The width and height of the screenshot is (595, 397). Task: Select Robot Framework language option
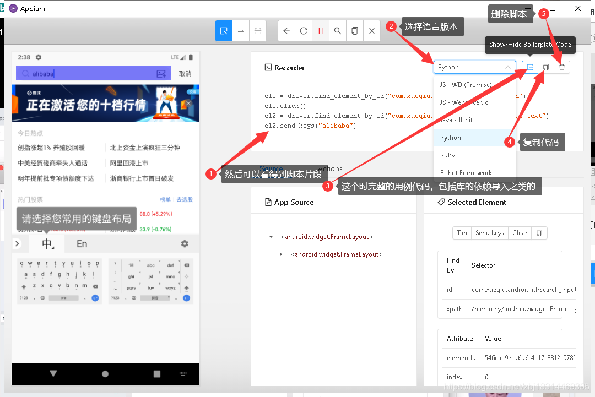tap(475, 172)
